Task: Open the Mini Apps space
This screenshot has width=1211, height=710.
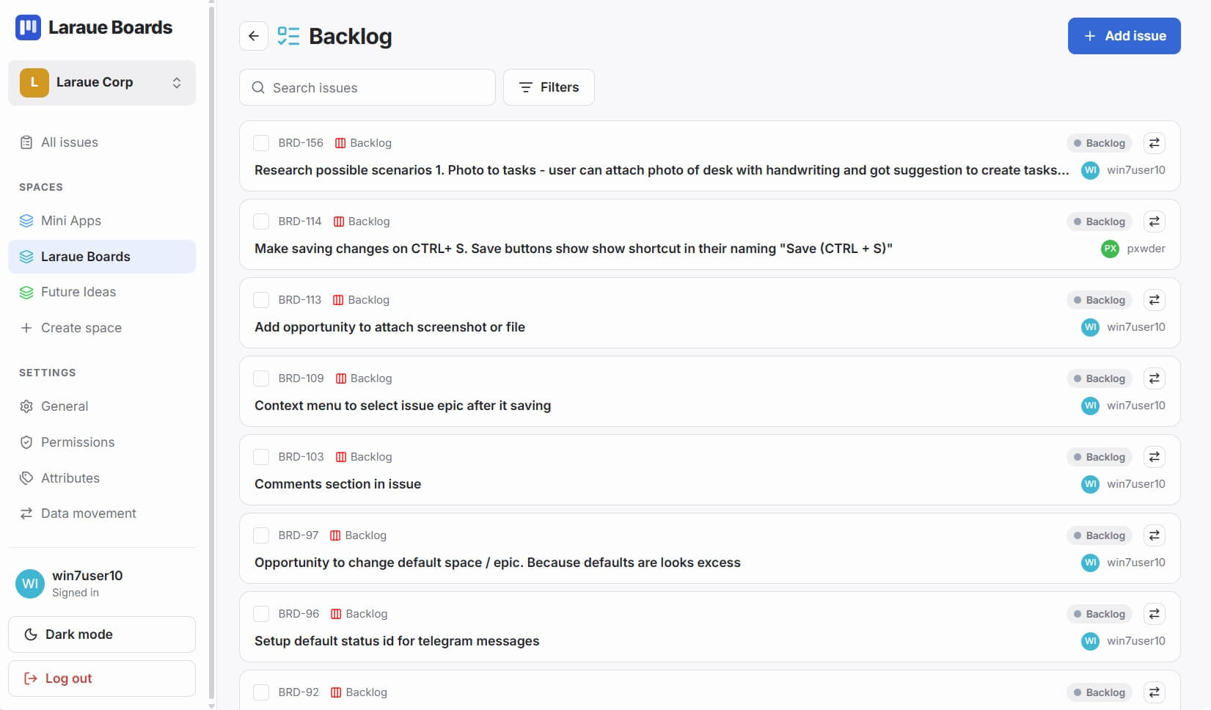Action: [102, 221]
